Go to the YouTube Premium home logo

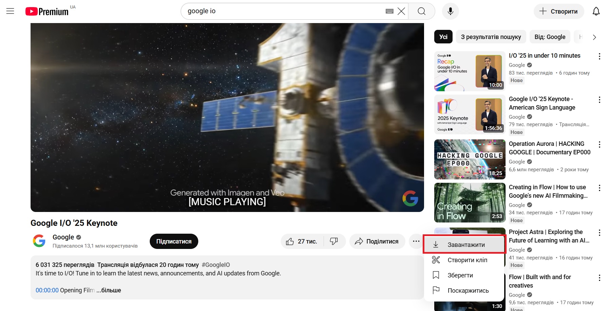[47, 12]
